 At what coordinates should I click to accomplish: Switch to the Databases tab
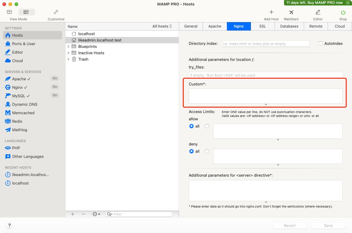[x=289, y=26]
